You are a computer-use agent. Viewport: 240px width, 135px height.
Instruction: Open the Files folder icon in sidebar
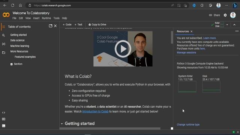click(x=3, y=53)
